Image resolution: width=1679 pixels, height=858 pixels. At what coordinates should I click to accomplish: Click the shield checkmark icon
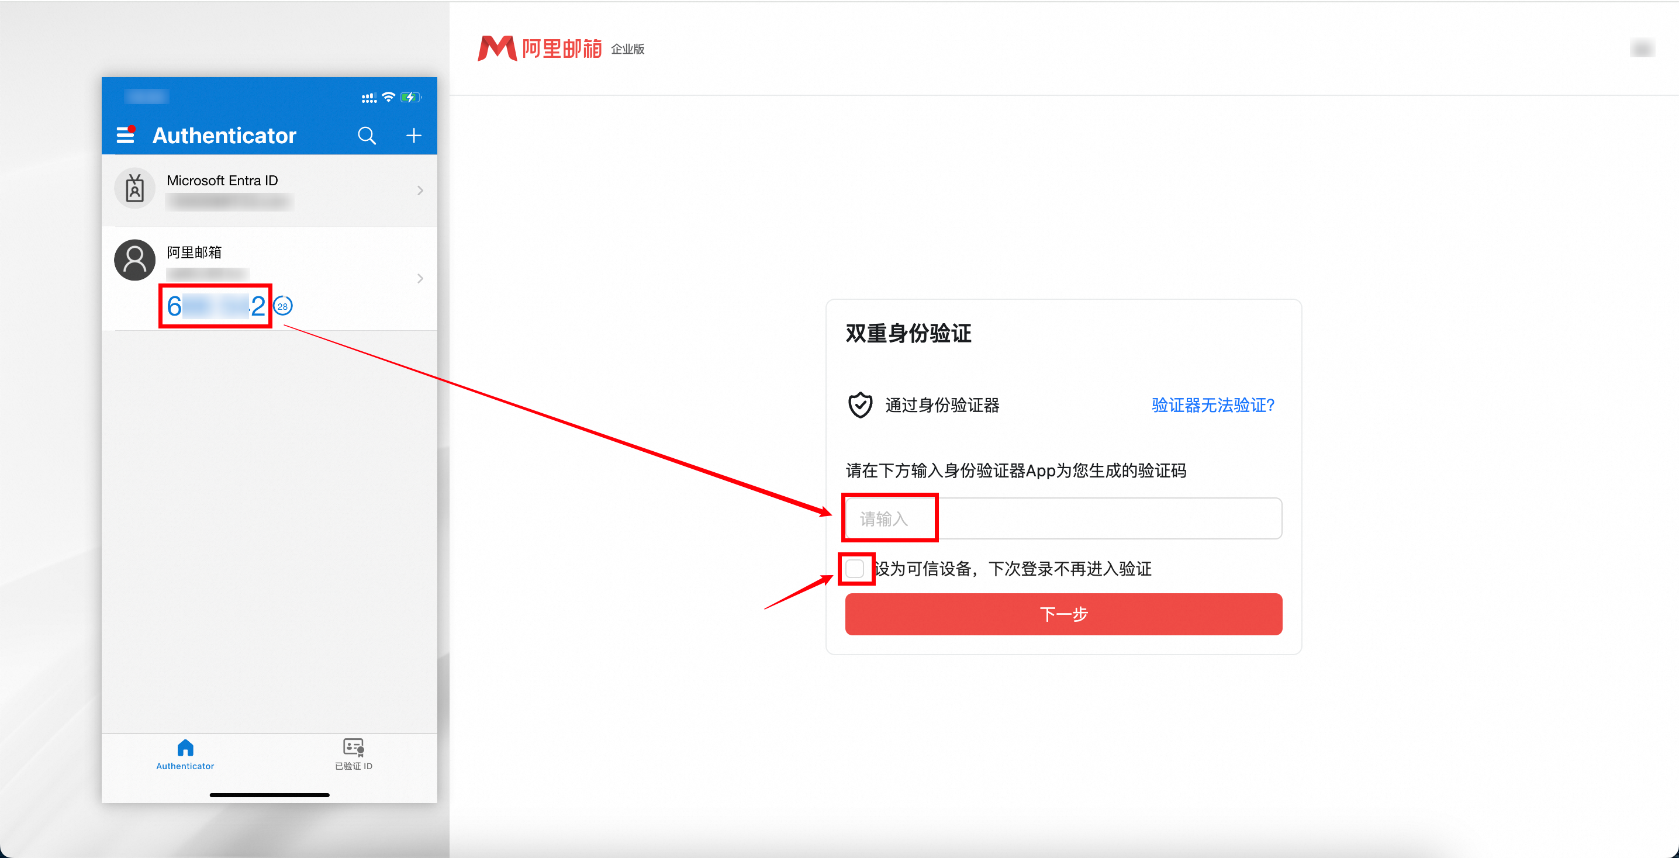pos(860,405)
